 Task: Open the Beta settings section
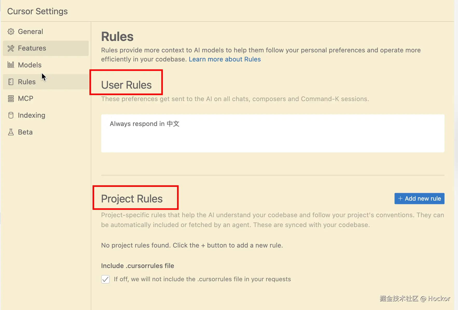pos(25,132)
